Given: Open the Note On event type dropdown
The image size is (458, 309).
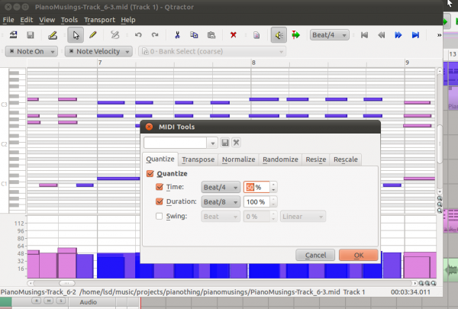Looking at the screenshot, I should pos(31,51).
